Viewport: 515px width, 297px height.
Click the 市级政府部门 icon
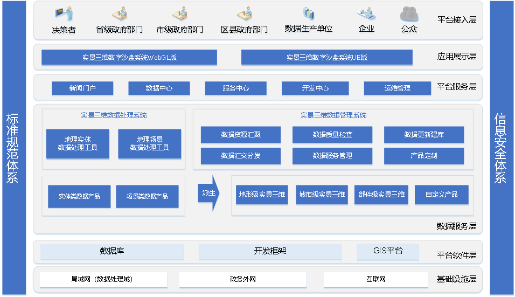[180, 14]
